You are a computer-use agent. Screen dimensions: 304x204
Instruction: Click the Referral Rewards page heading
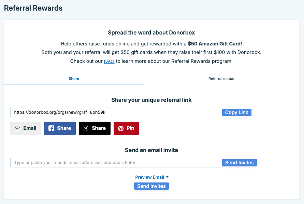click(x=33, y=8)
